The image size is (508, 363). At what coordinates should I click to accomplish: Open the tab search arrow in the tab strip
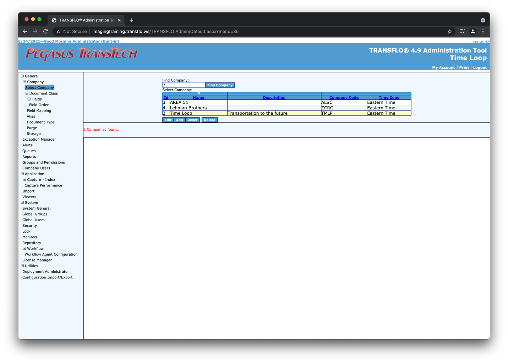tap(483, 20)
